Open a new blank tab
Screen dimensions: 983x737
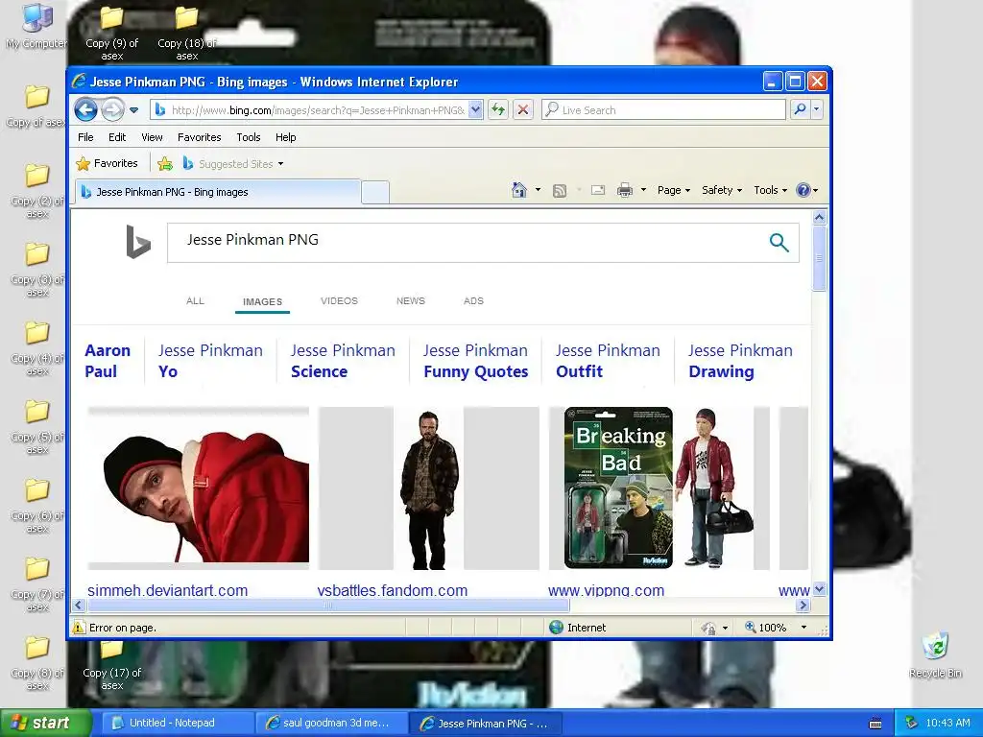click(375, 192)
